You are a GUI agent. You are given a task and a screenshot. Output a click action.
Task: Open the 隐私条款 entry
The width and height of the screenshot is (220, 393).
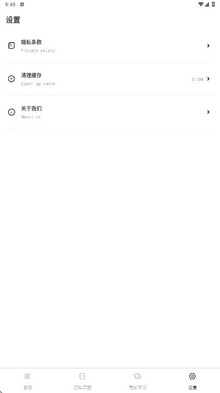pos(110,46)
